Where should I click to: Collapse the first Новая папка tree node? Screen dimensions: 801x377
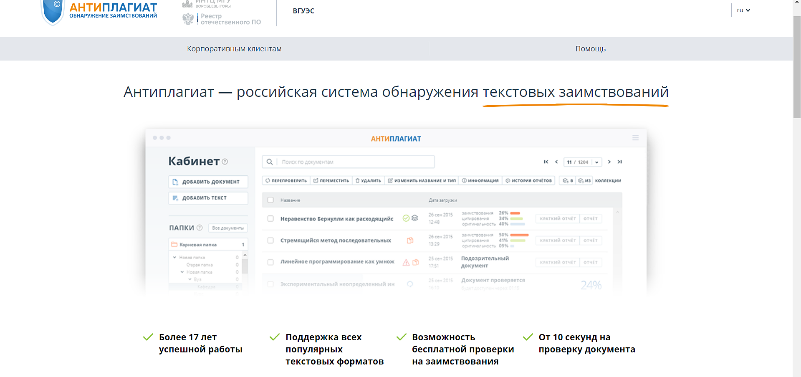click(x=174, y=257)
